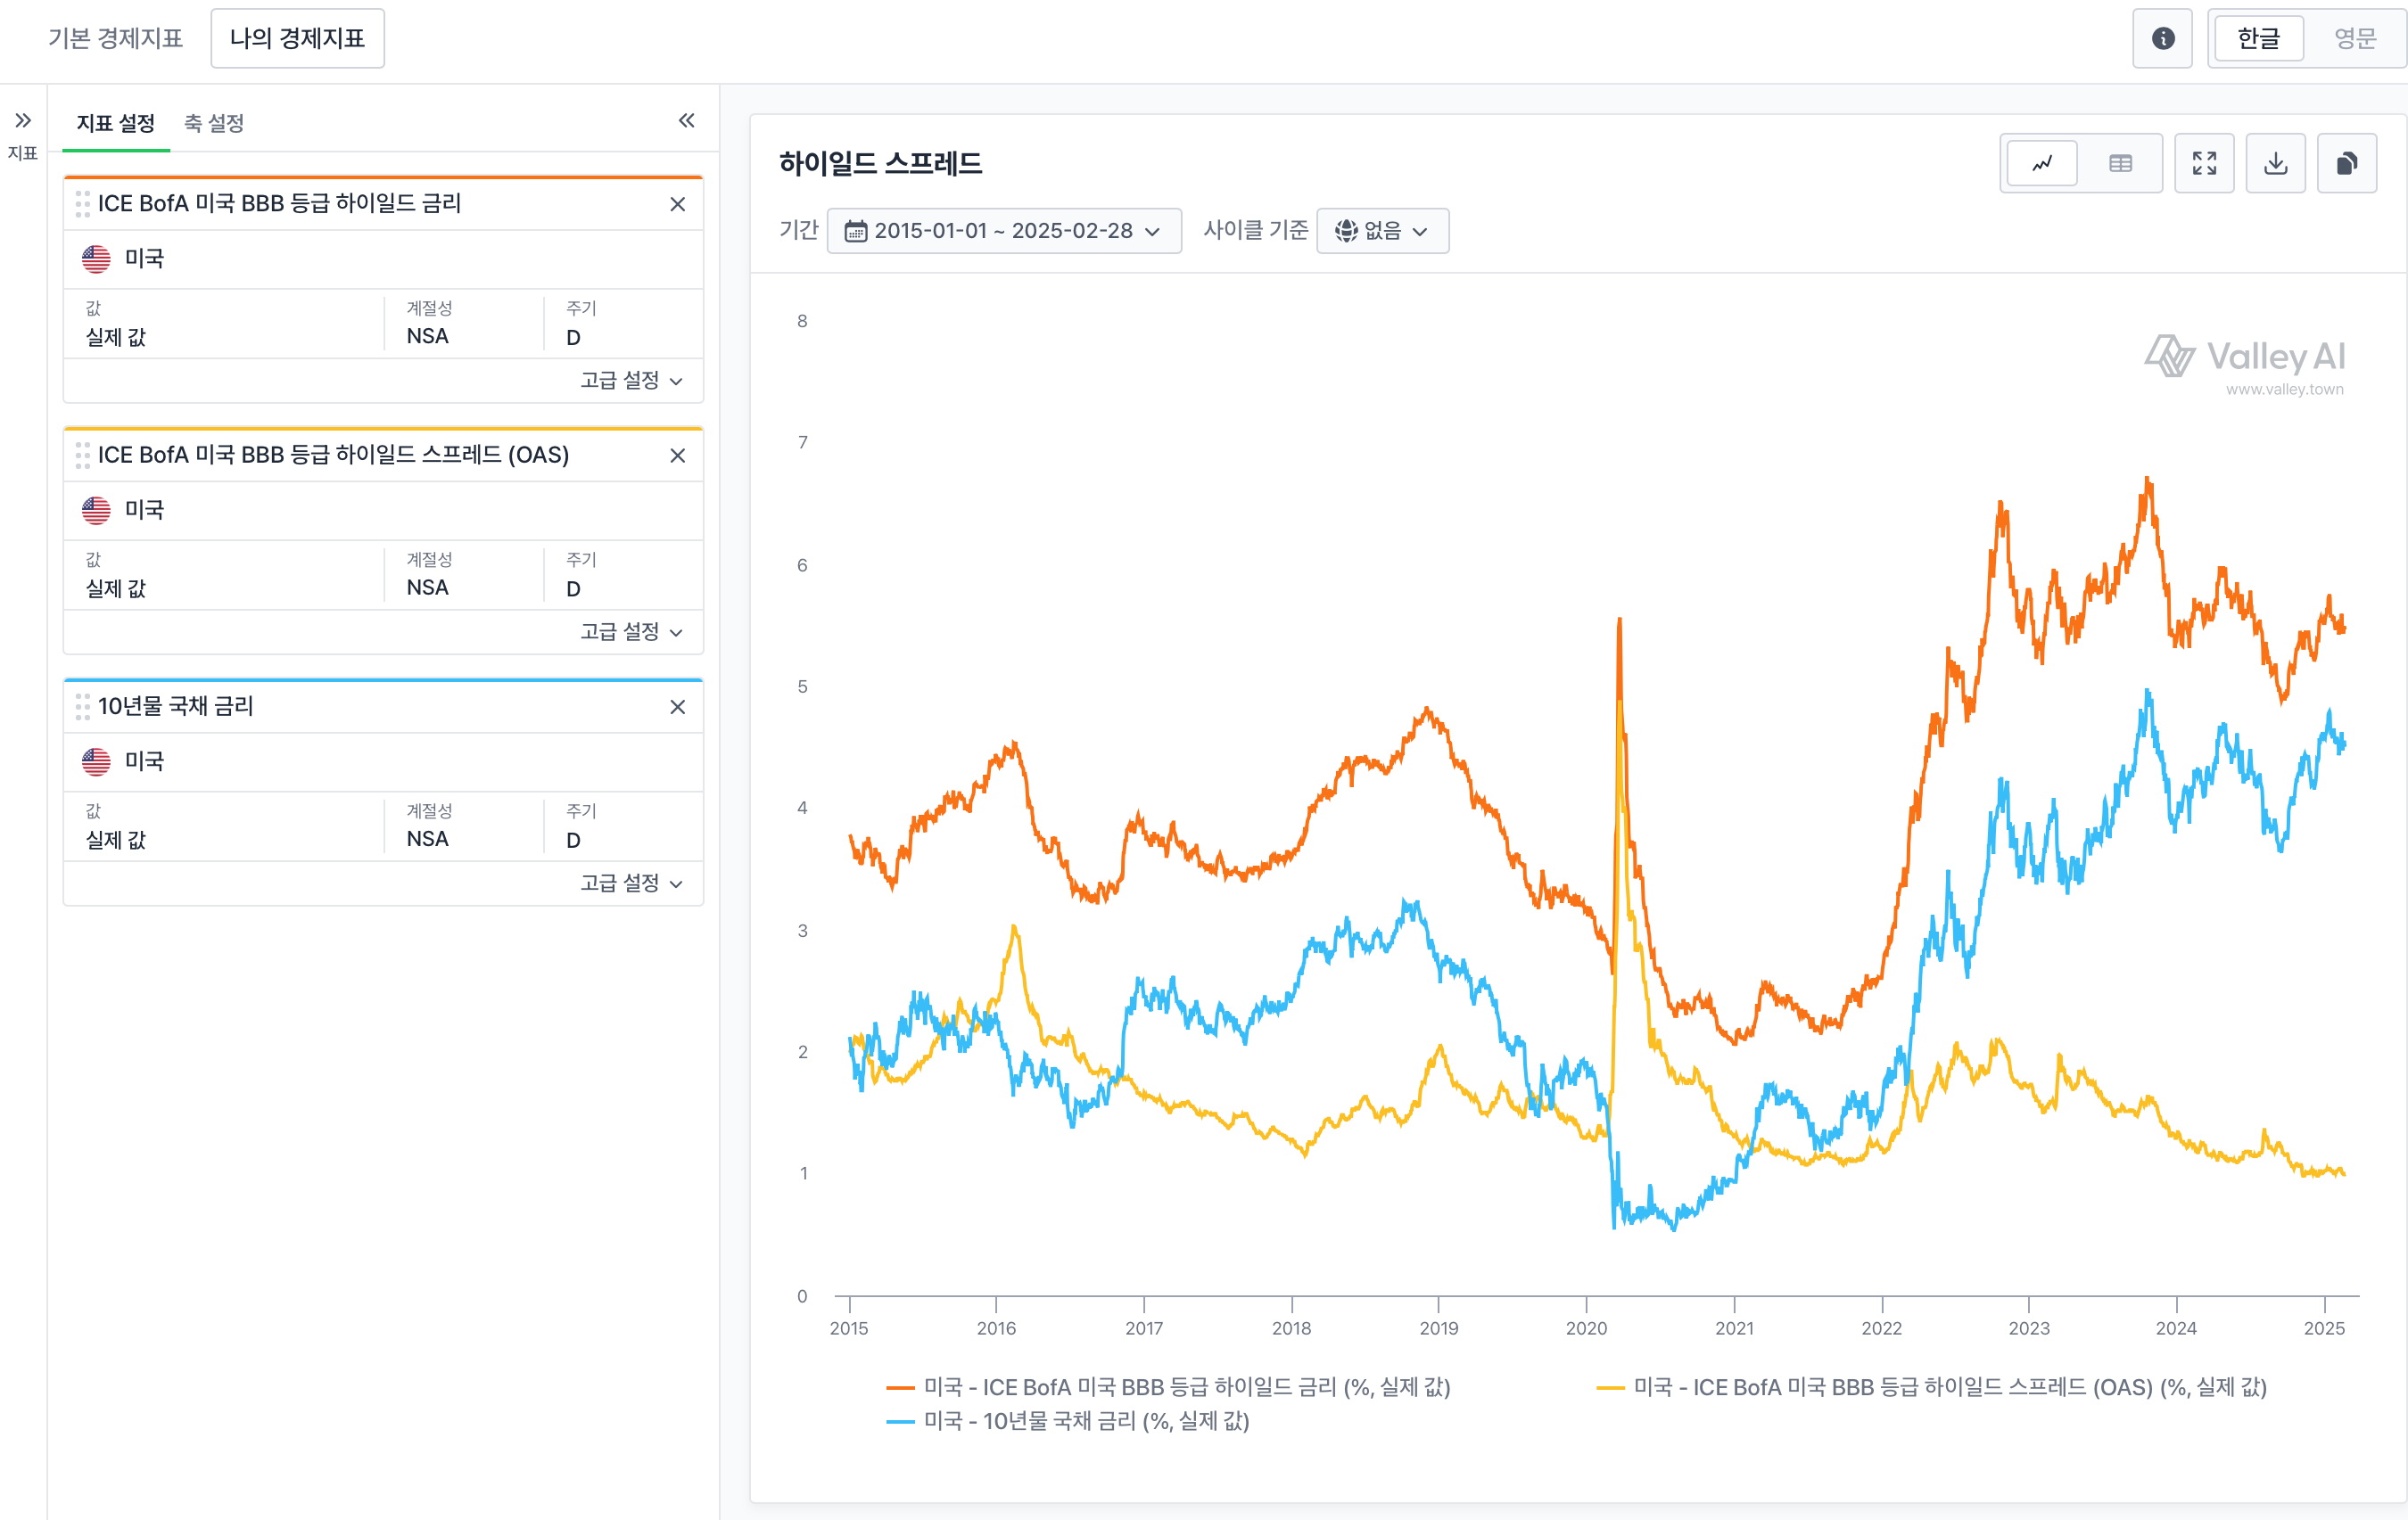Screen dimensions: 2408x1520
Task: Copy the chart using copy icon
Action: coord(2347,163)
